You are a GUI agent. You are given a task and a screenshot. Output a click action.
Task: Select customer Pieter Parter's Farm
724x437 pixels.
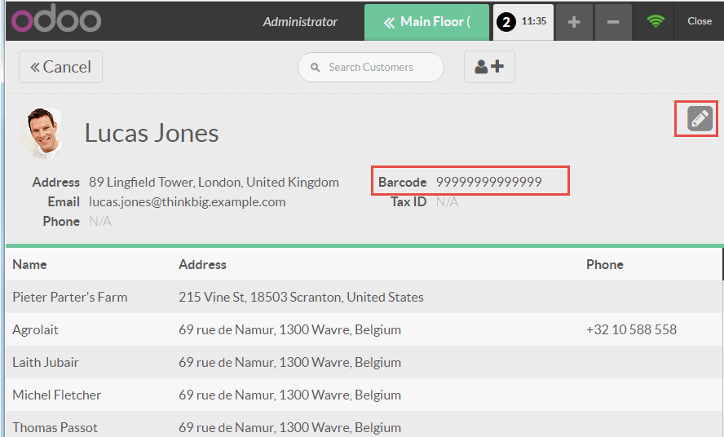(x=70, y=297)
